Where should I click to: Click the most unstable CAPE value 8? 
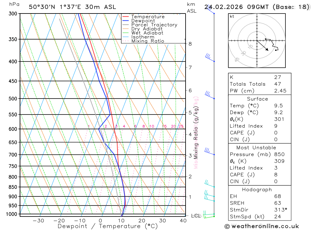pyautogui.click(x=276, y=175)
